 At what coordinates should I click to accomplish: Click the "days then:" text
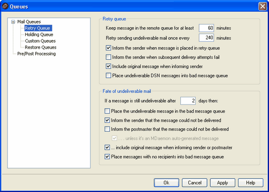(208, 101)
